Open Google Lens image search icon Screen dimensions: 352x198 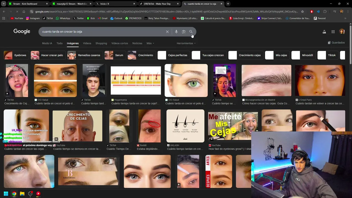184,32
